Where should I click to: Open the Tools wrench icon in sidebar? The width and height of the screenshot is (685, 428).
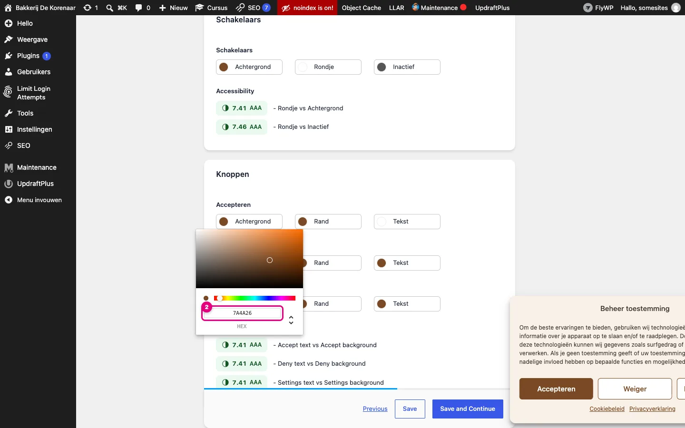click(8, 113)
